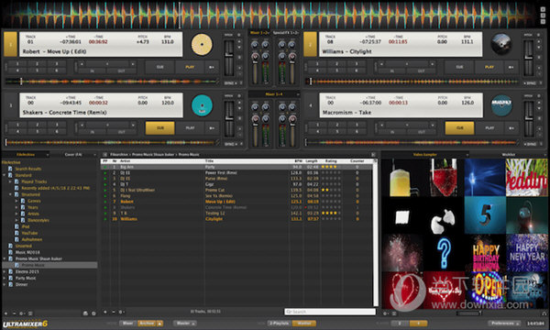
Task: Select the iPod tree item
Action: pyautogui.click(x=26, y=226)
